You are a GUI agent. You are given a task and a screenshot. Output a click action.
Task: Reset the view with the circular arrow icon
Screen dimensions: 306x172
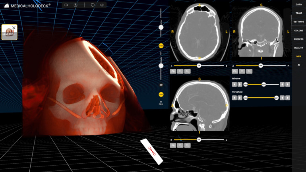pos(93,5)
